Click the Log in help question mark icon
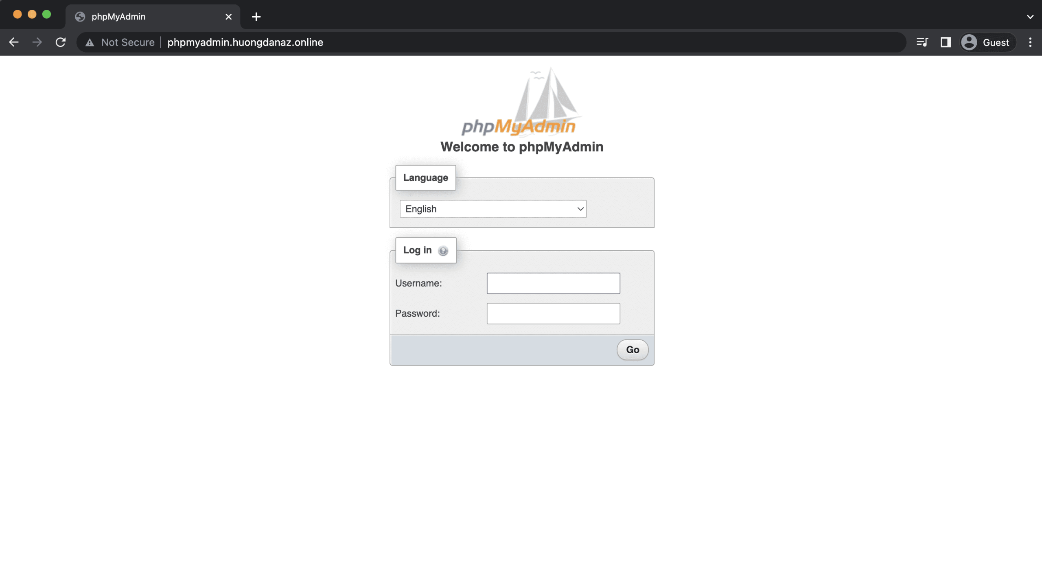 (443, 251)
